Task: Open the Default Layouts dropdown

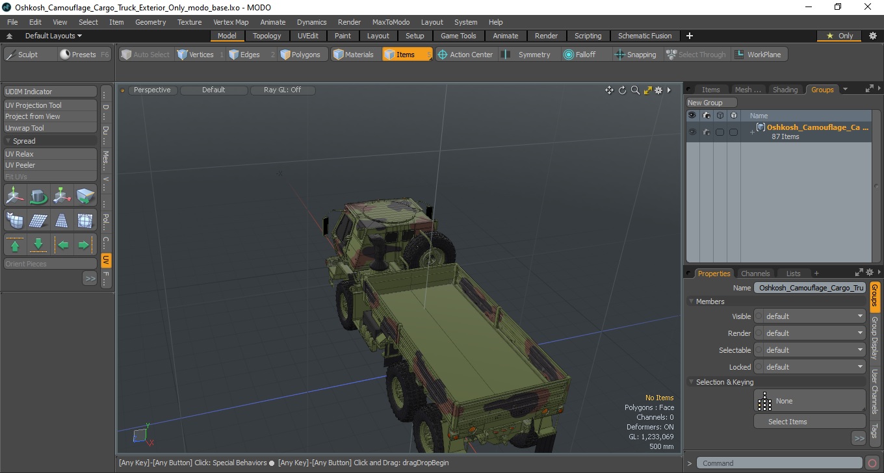Action: (53, 36)
